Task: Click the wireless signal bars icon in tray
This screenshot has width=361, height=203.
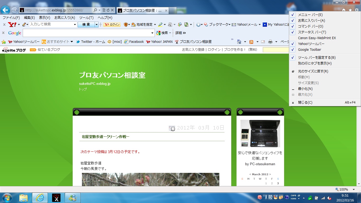Action: (323, 198)
